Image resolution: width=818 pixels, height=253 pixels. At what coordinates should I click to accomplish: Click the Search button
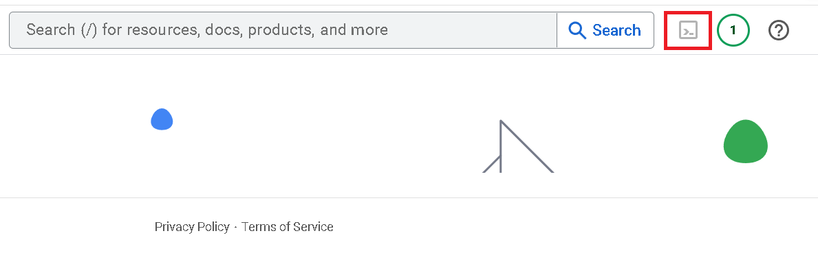click(x=605, y=30)
